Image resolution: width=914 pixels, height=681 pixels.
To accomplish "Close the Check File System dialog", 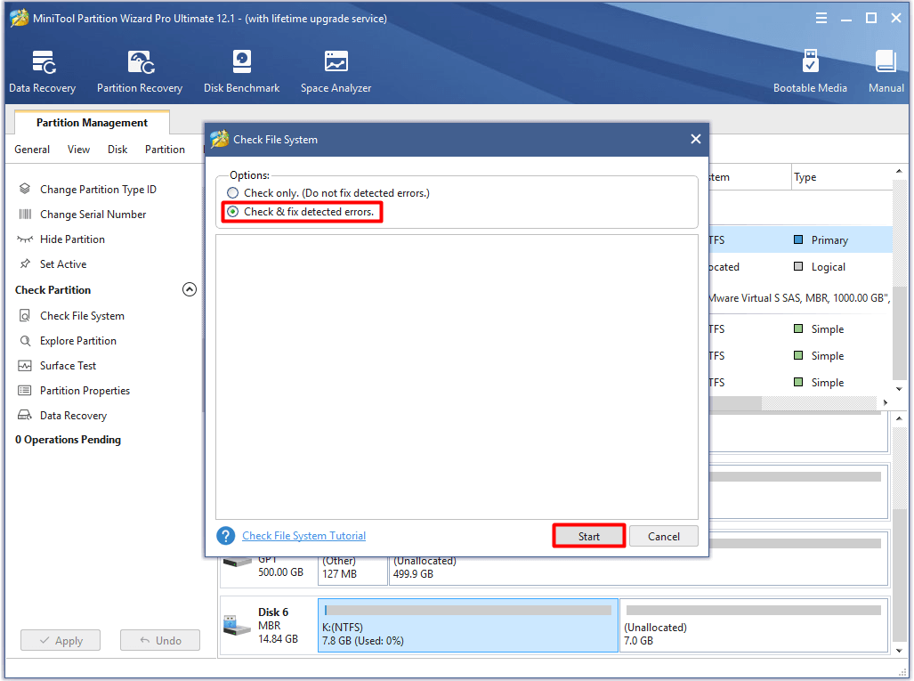I will click(695, 139).
